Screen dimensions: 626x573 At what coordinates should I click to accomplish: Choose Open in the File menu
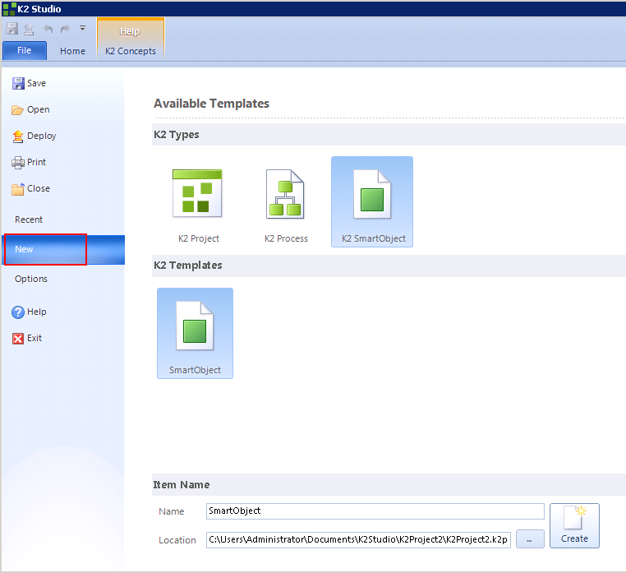(x=39, y=109)
